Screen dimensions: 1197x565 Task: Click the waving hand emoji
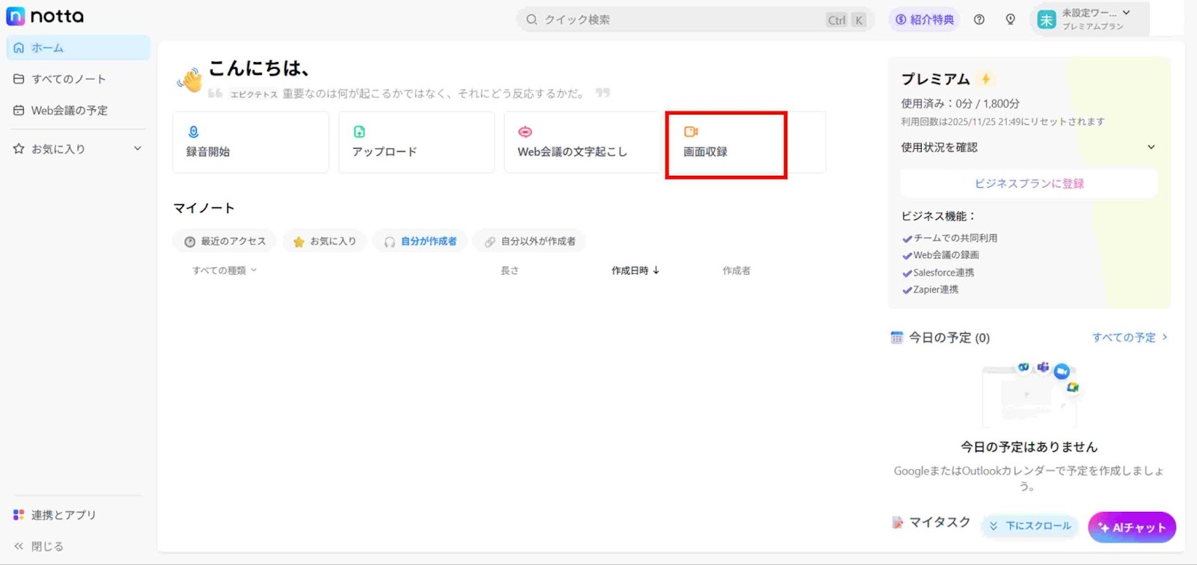pyautogui.click(x=190, y=79)
